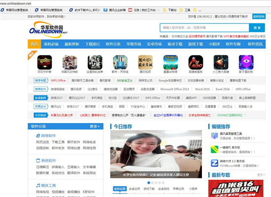Select the fourth carousel indicator dot

pyautogui.click(x=160, y=183)
